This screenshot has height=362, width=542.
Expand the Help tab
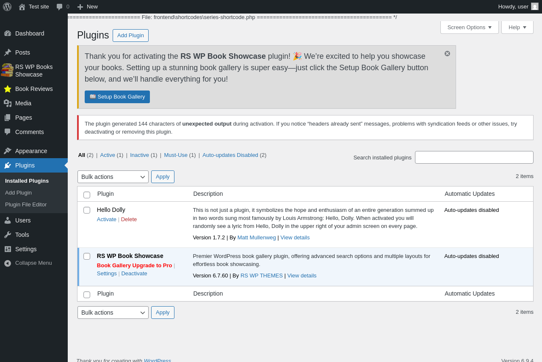pyautogui.click(x=517, y=27)
